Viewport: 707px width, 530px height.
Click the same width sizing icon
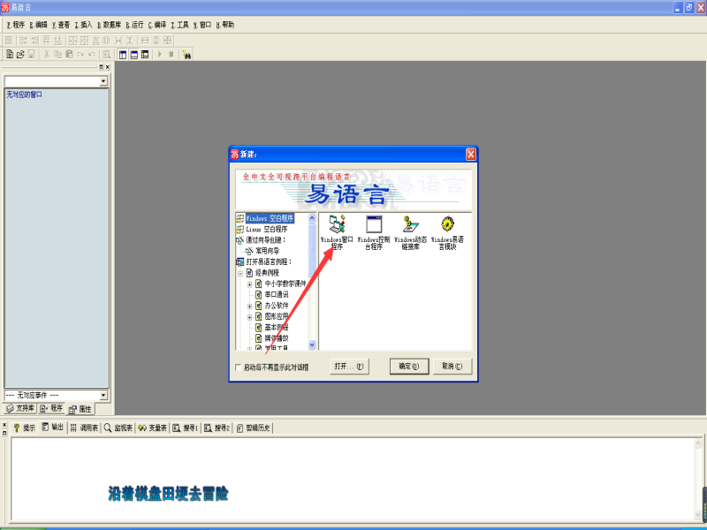(145, 41)
